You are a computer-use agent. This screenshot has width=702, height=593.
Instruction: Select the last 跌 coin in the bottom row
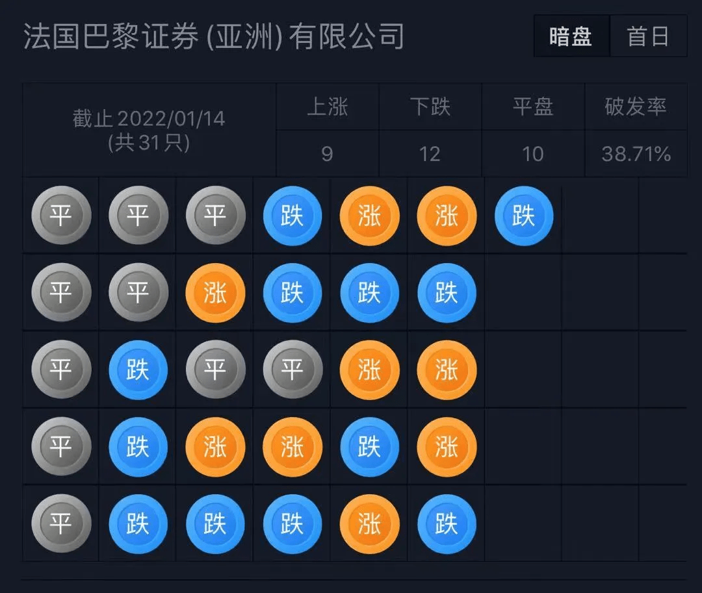[446, 524]
